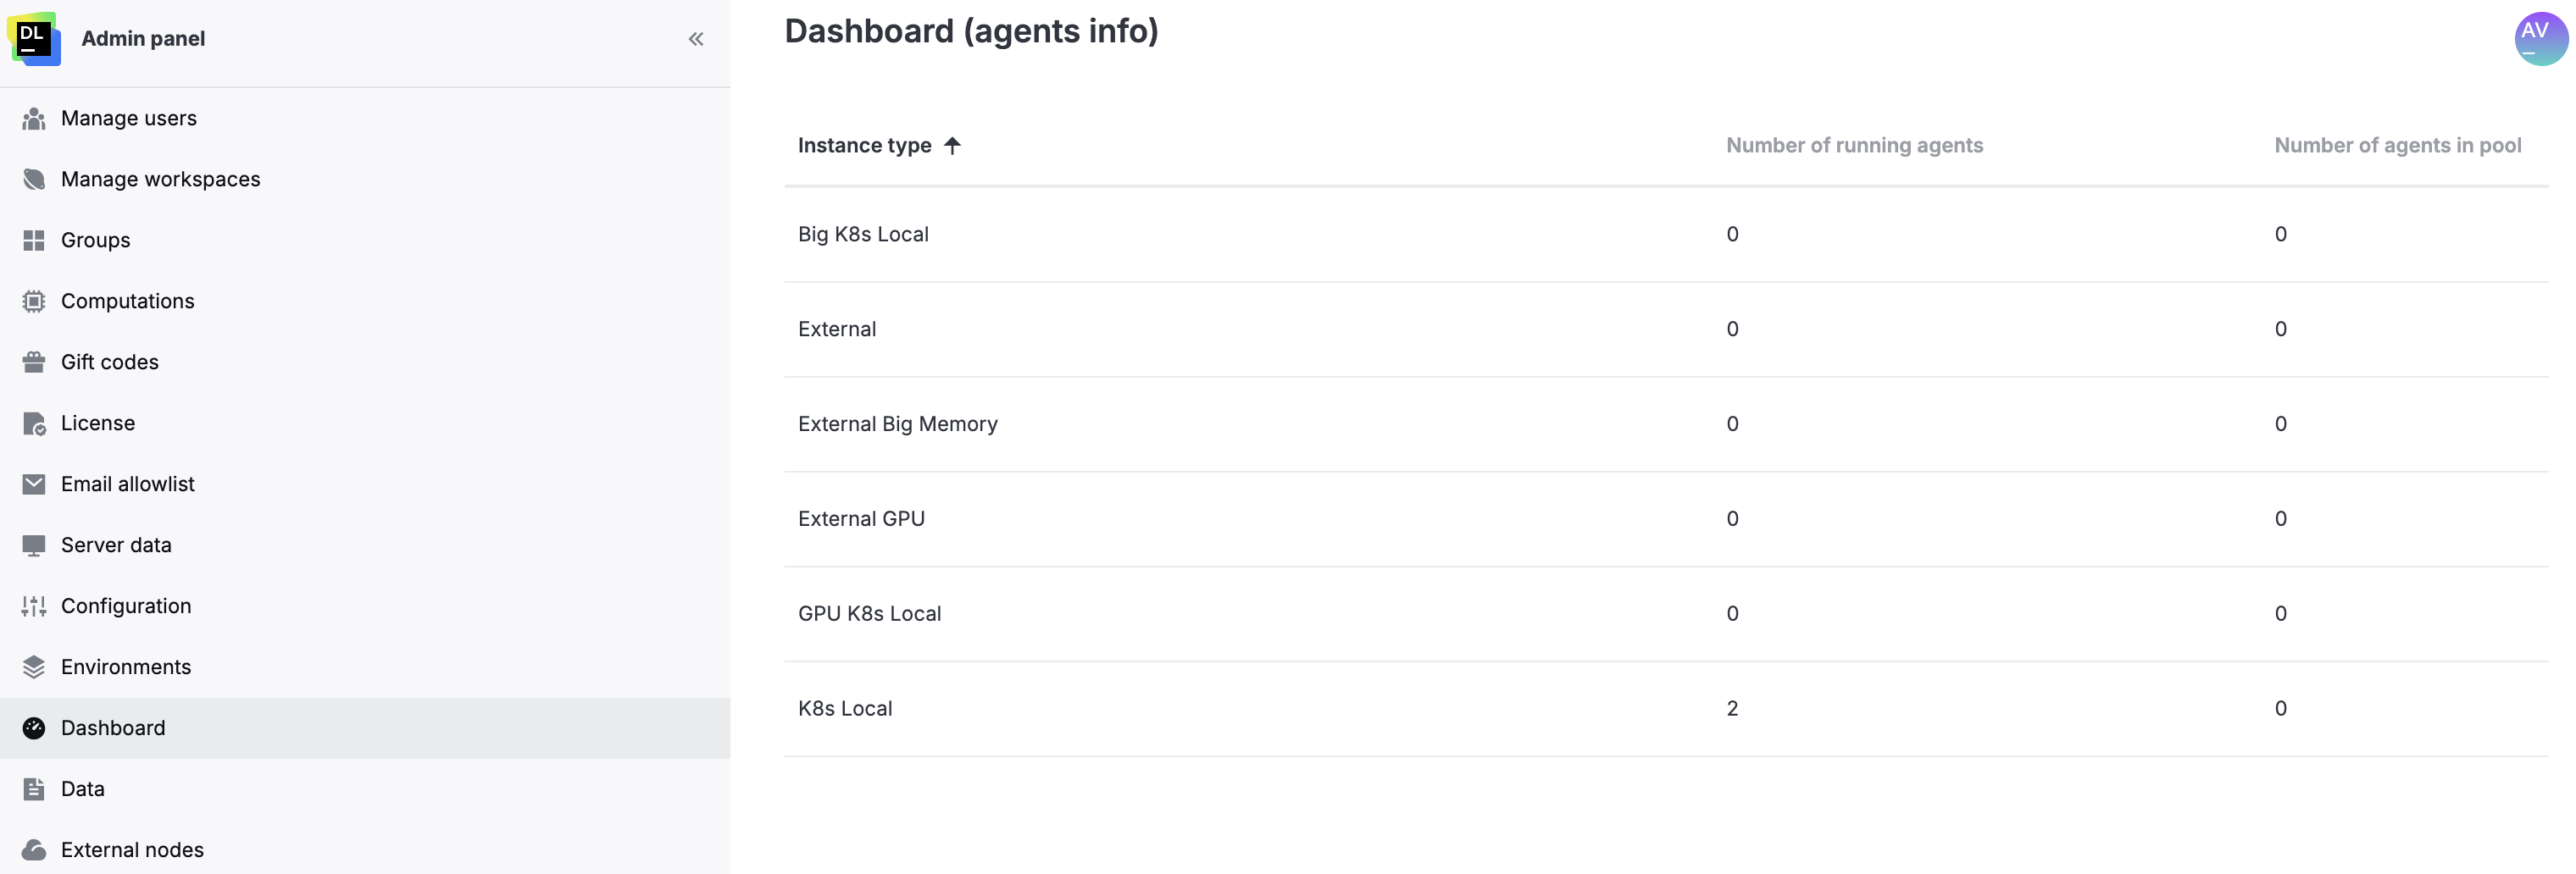Select the K8s Local table row
Screen dimensions: 2576x874
pyautogui.click(x=845, y=708)
